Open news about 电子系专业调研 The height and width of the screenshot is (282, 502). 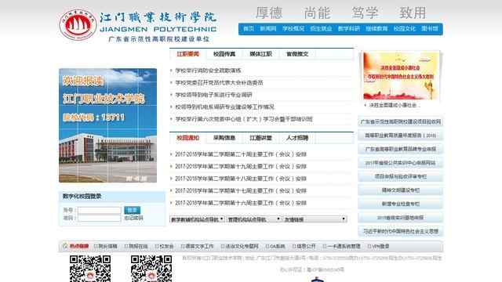213,95
